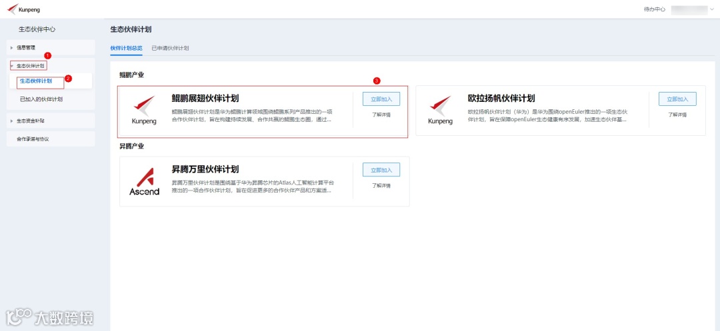
Task: Click the 欧拉扬帆 plan description text
Action: click(548, 115)
